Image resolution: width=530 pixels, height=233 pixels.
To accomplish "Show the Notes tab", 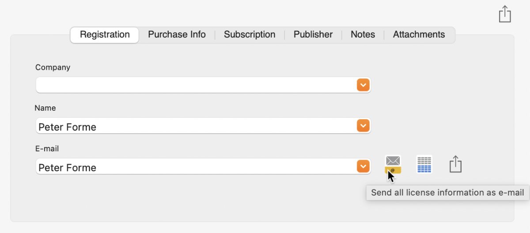I will tap(363, 35).
